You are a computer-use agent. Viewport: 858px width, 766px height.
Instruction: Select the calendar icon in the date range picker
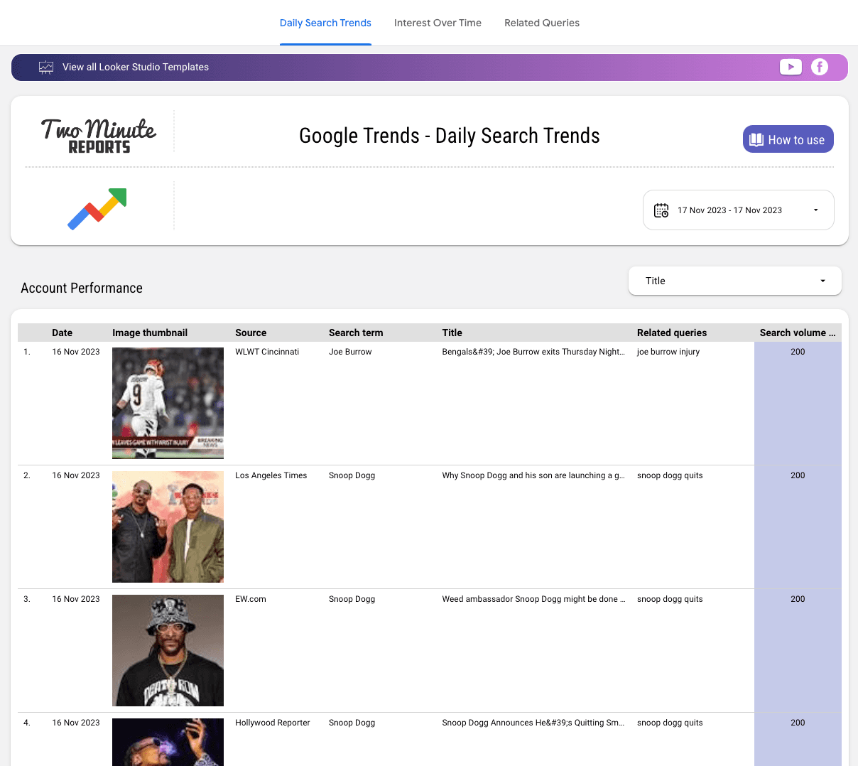(661, 210)
